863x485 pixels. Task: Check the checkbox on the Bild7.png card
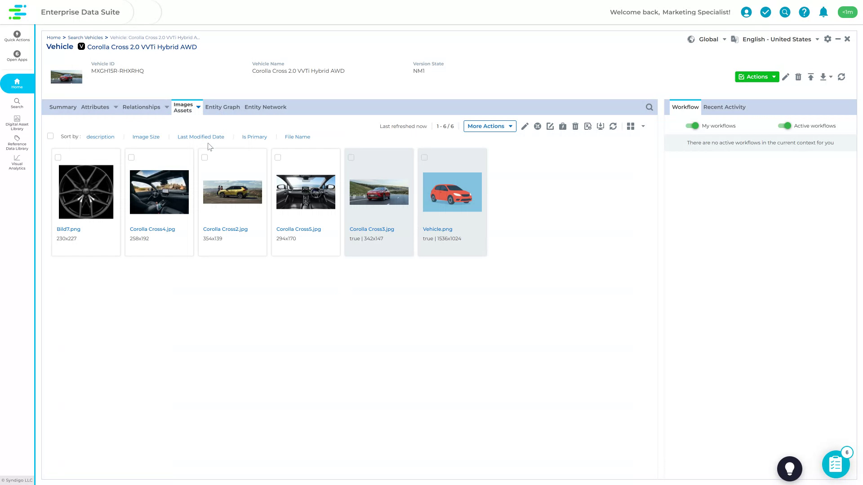click(x=58, y=157)
